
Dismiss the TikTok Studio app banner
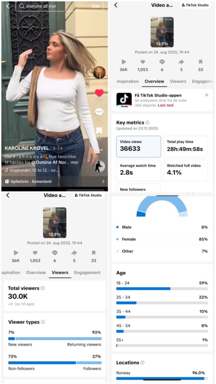[x=207, y=95]
